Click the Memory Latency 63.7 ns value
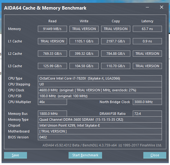 coord(147,29)
